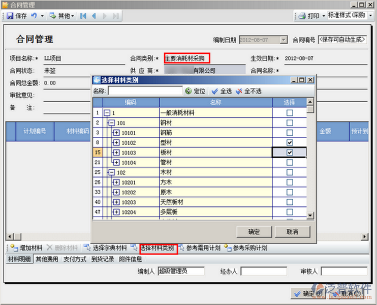Click 取消 button in material dialog
The width and height of the screenshot is (377, 305).
click(x=292, y=232)
